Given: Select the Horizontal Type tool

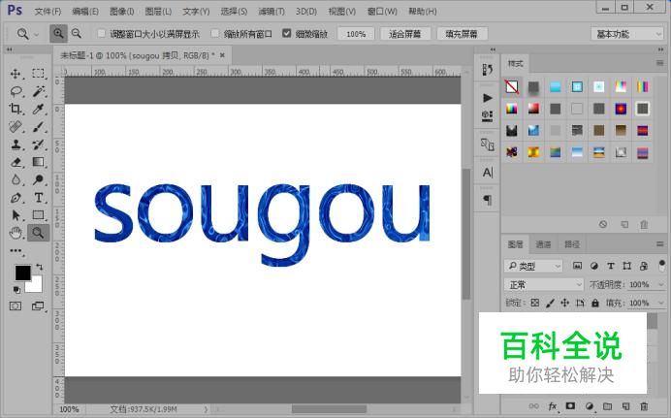Looking at the screenshot, I should [38, 198].
